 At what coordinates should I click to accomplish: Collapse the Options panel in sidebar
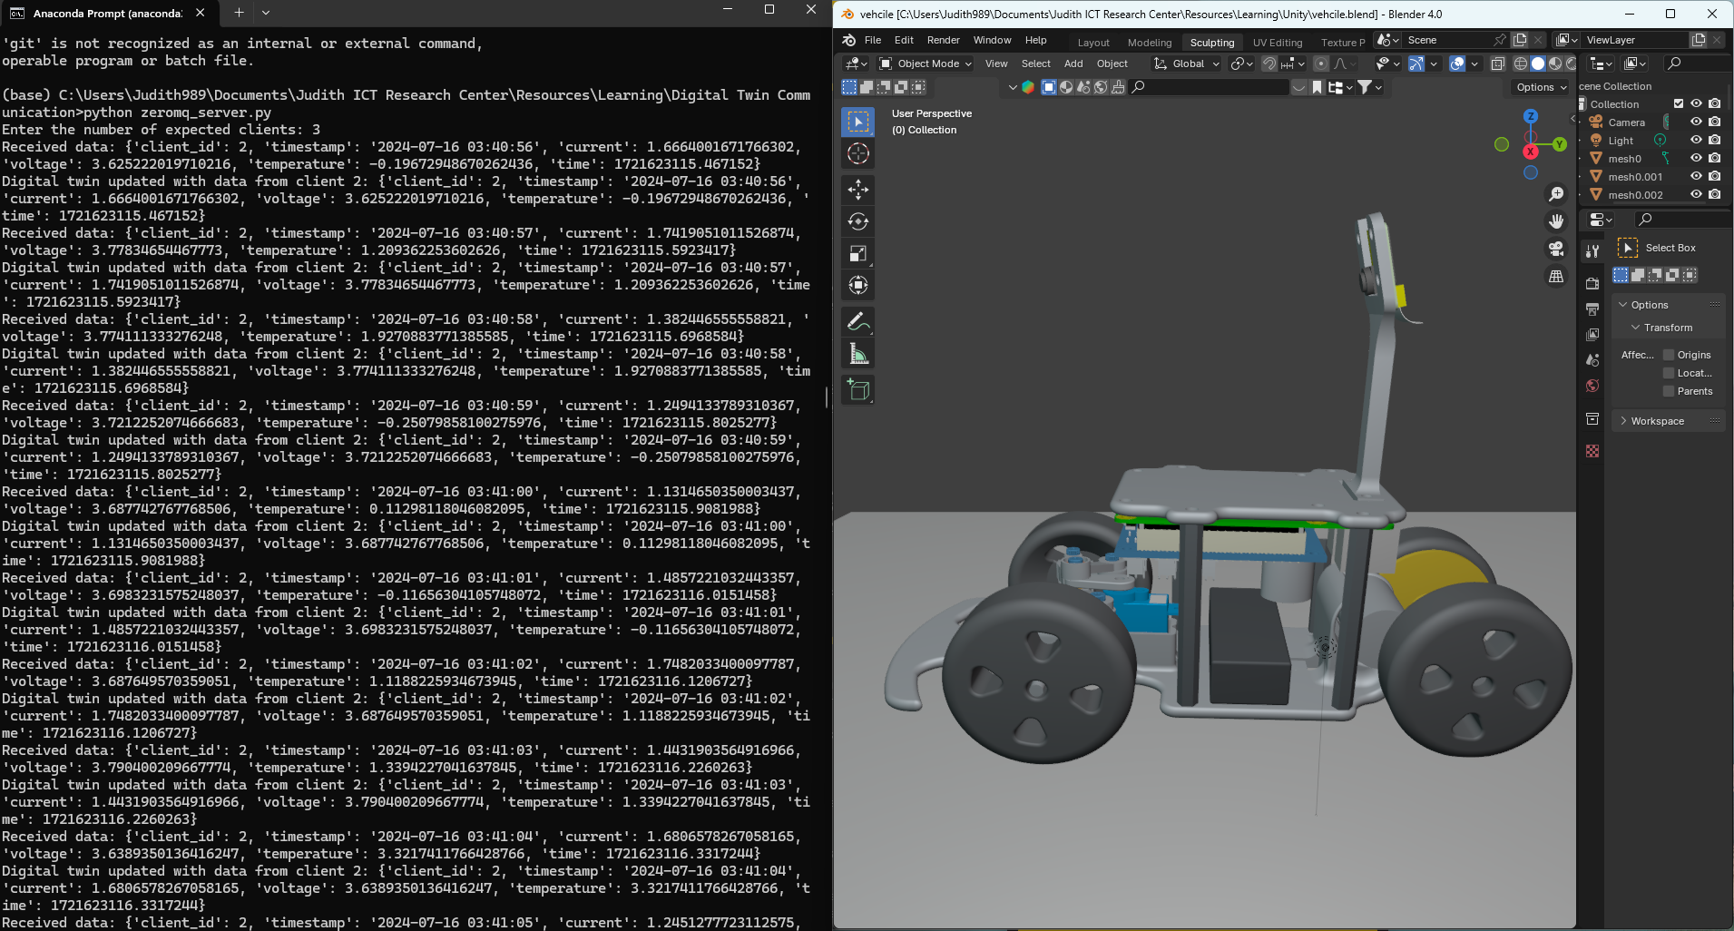pos(1649,305)
